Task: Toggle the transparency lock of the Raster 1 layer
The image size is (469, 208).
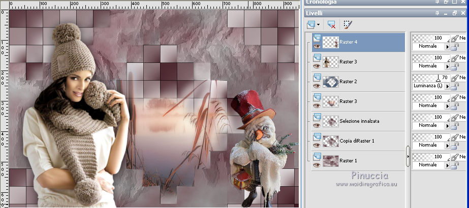Action: pyautogui.click(x=455, y=165)
